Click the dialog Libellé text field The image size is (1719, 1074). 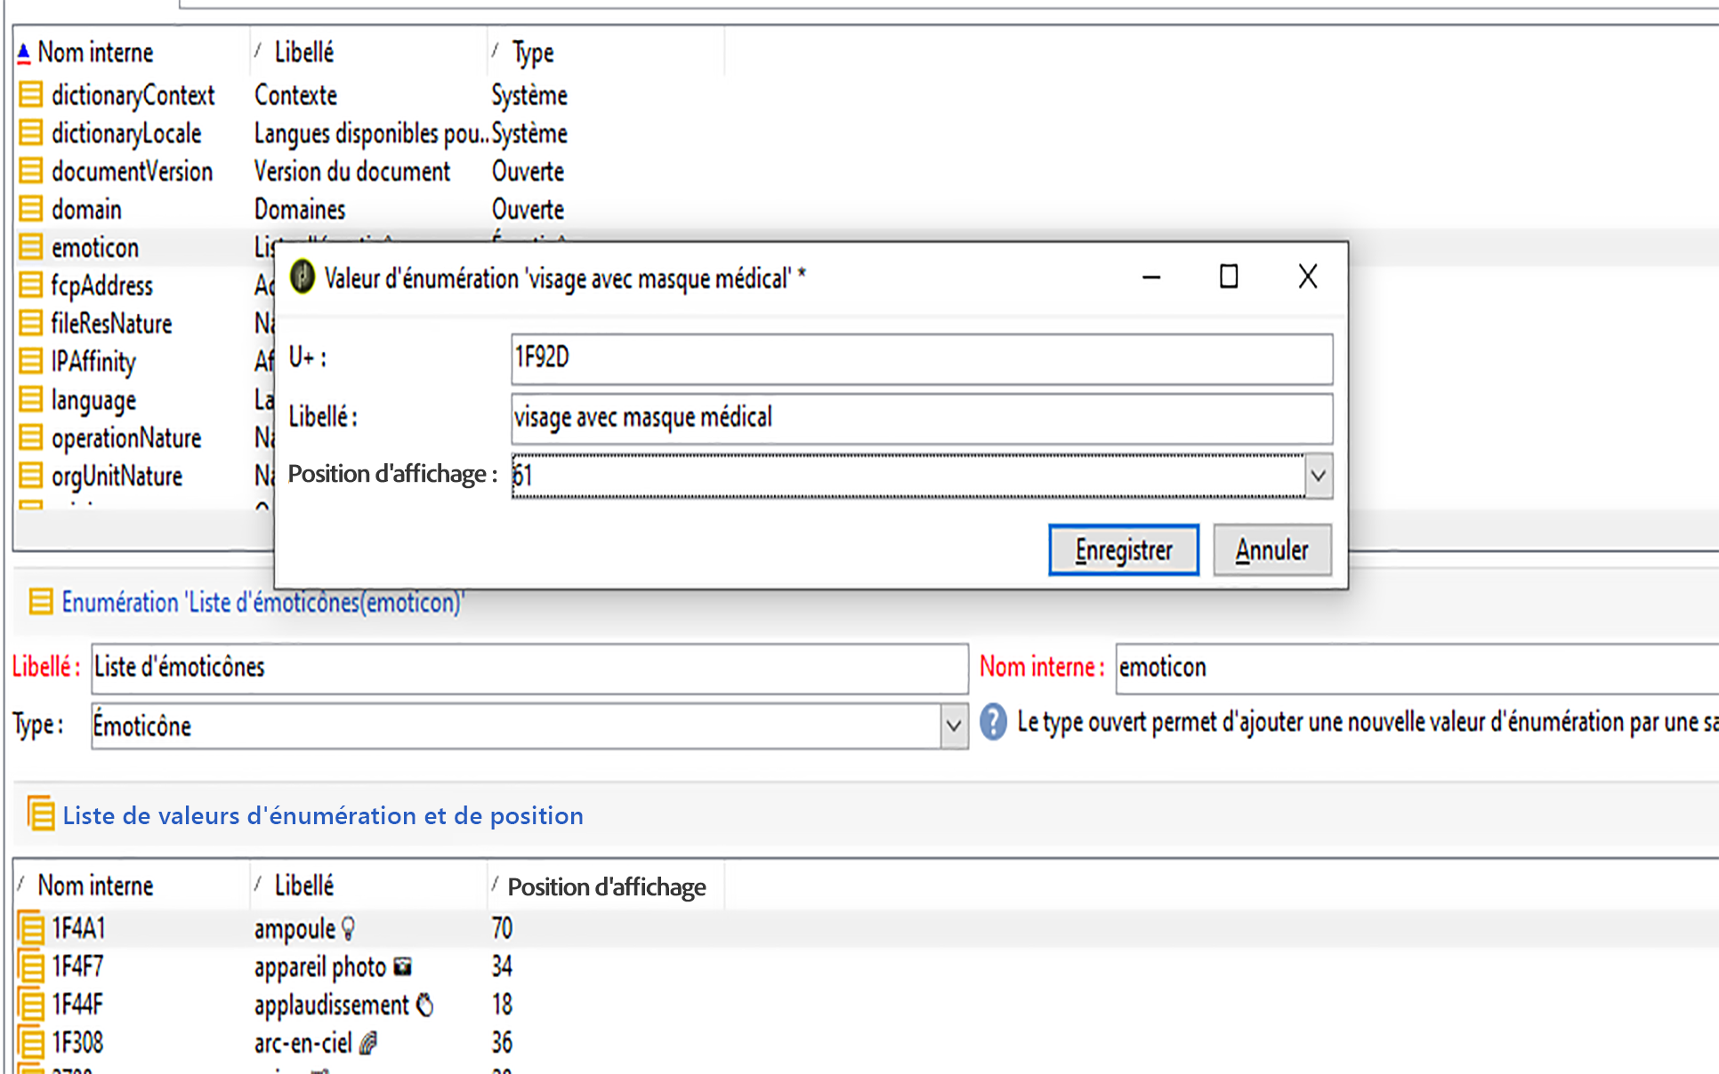coord(921,418)
